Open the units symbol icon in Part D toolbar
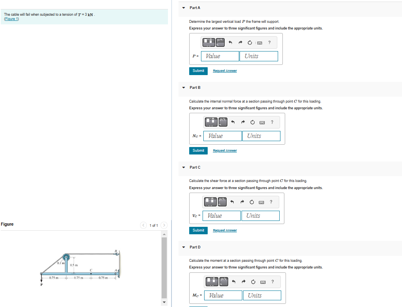The image size is (402, 307). pos(223,281)
